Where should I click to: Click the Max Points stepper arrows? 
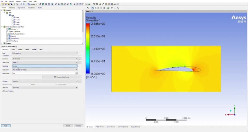pyautogui.click(x=76, y=73)
